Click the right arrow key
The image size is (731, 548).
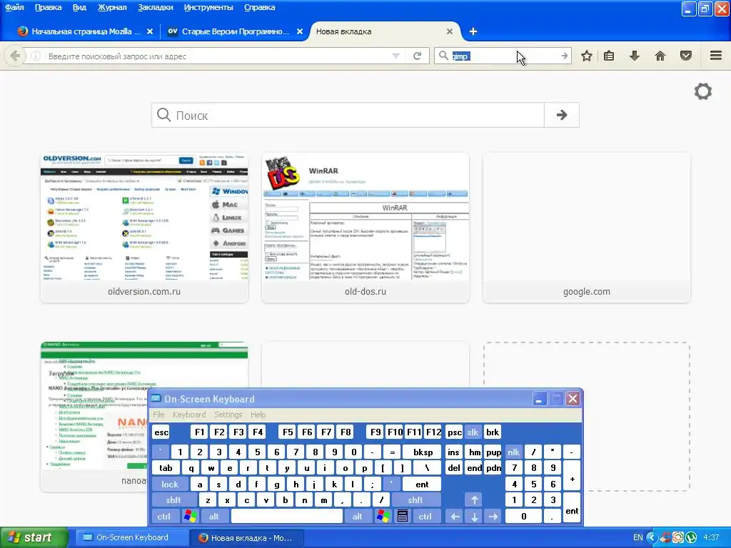coord(493,517)
